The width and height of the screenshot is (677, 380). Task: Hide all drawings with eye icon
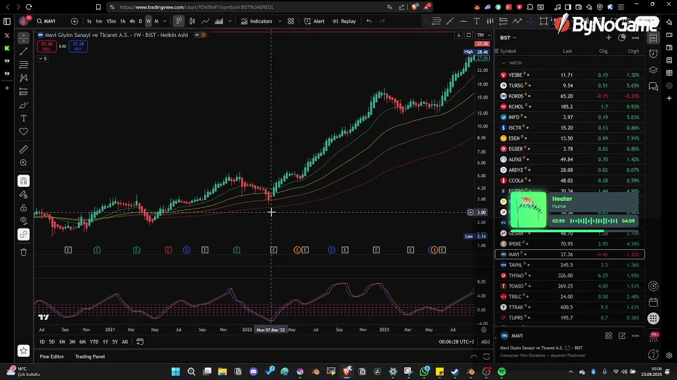coord(23,221)
